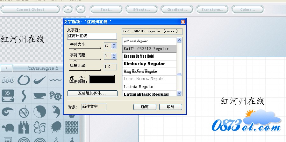Pick the steaming coffee cup sign
Image resolution: width=286 pixels, height=142 pixels.
point(8,95)
